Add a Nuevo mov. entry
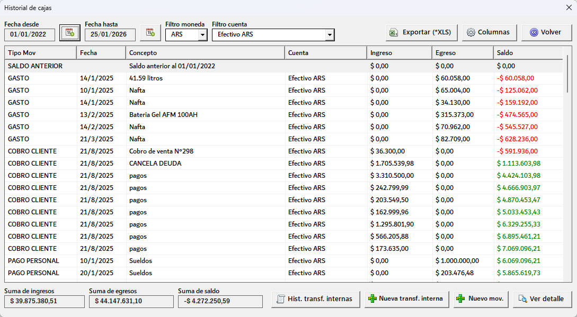The height and width of the screenshot is (317, 577). coord(481,299)
